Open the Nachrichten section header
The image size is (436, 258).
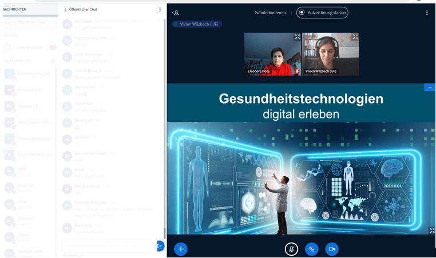pyautogui.click(x=15, y=10)
